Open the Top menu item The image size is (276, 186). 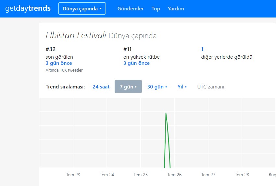click(x=156, y=9)
